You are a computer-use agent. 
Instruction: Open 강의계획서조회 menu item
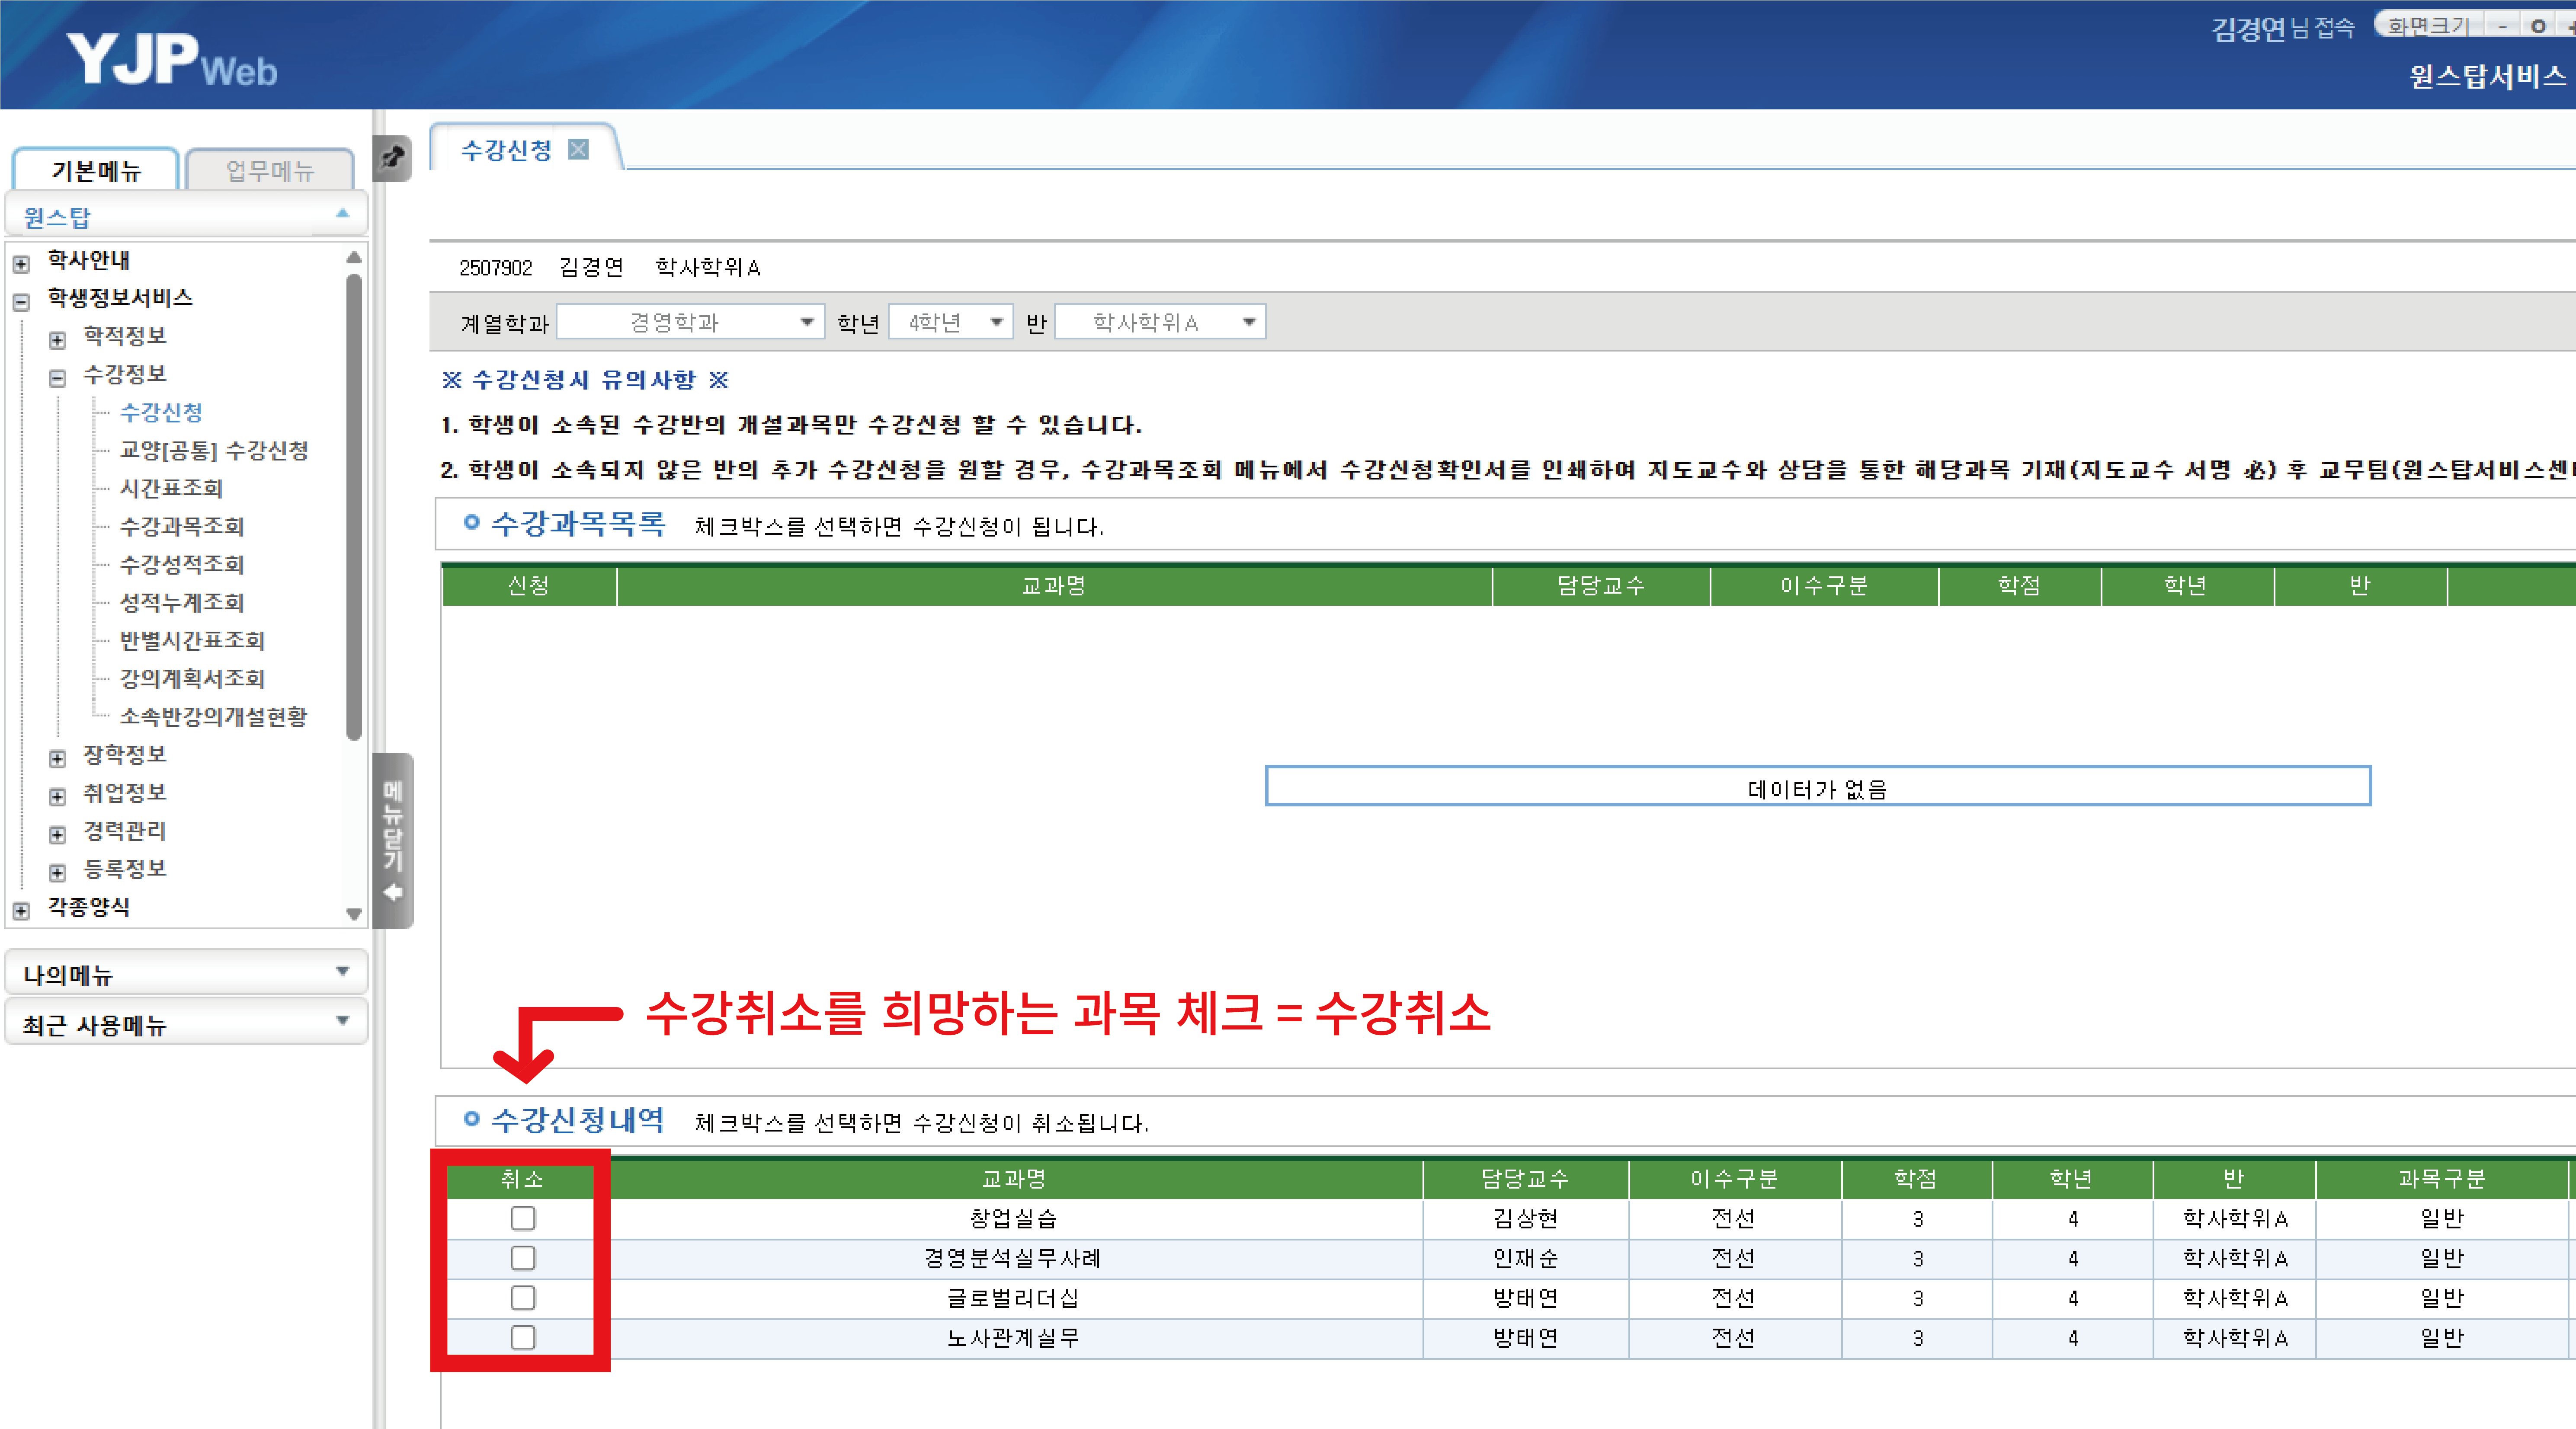[x=192, y=678]
